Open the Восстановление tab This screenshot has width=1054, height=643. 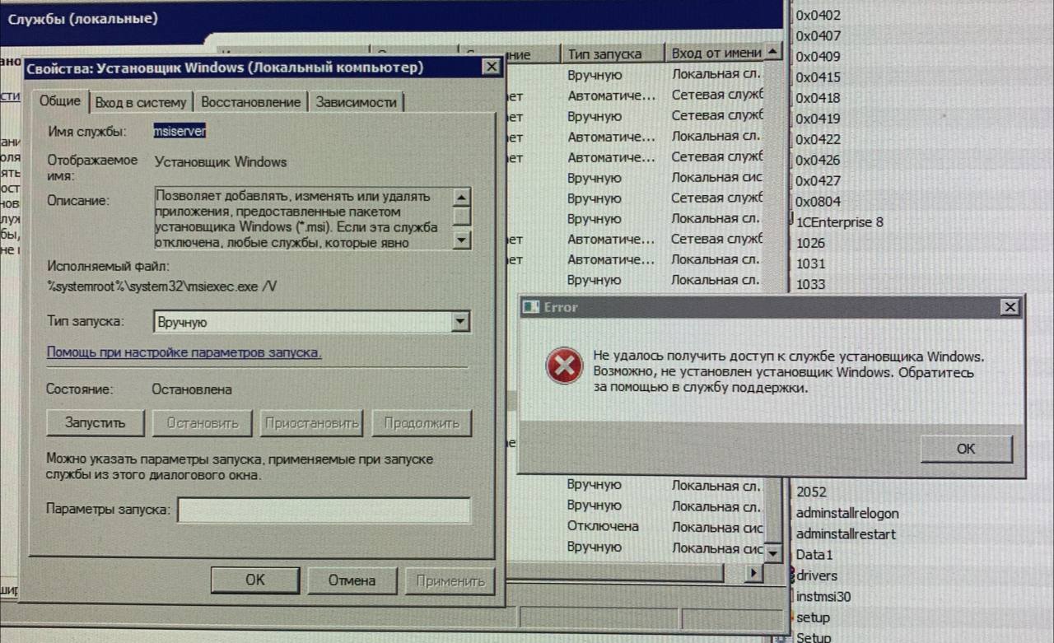click(251, 102)
